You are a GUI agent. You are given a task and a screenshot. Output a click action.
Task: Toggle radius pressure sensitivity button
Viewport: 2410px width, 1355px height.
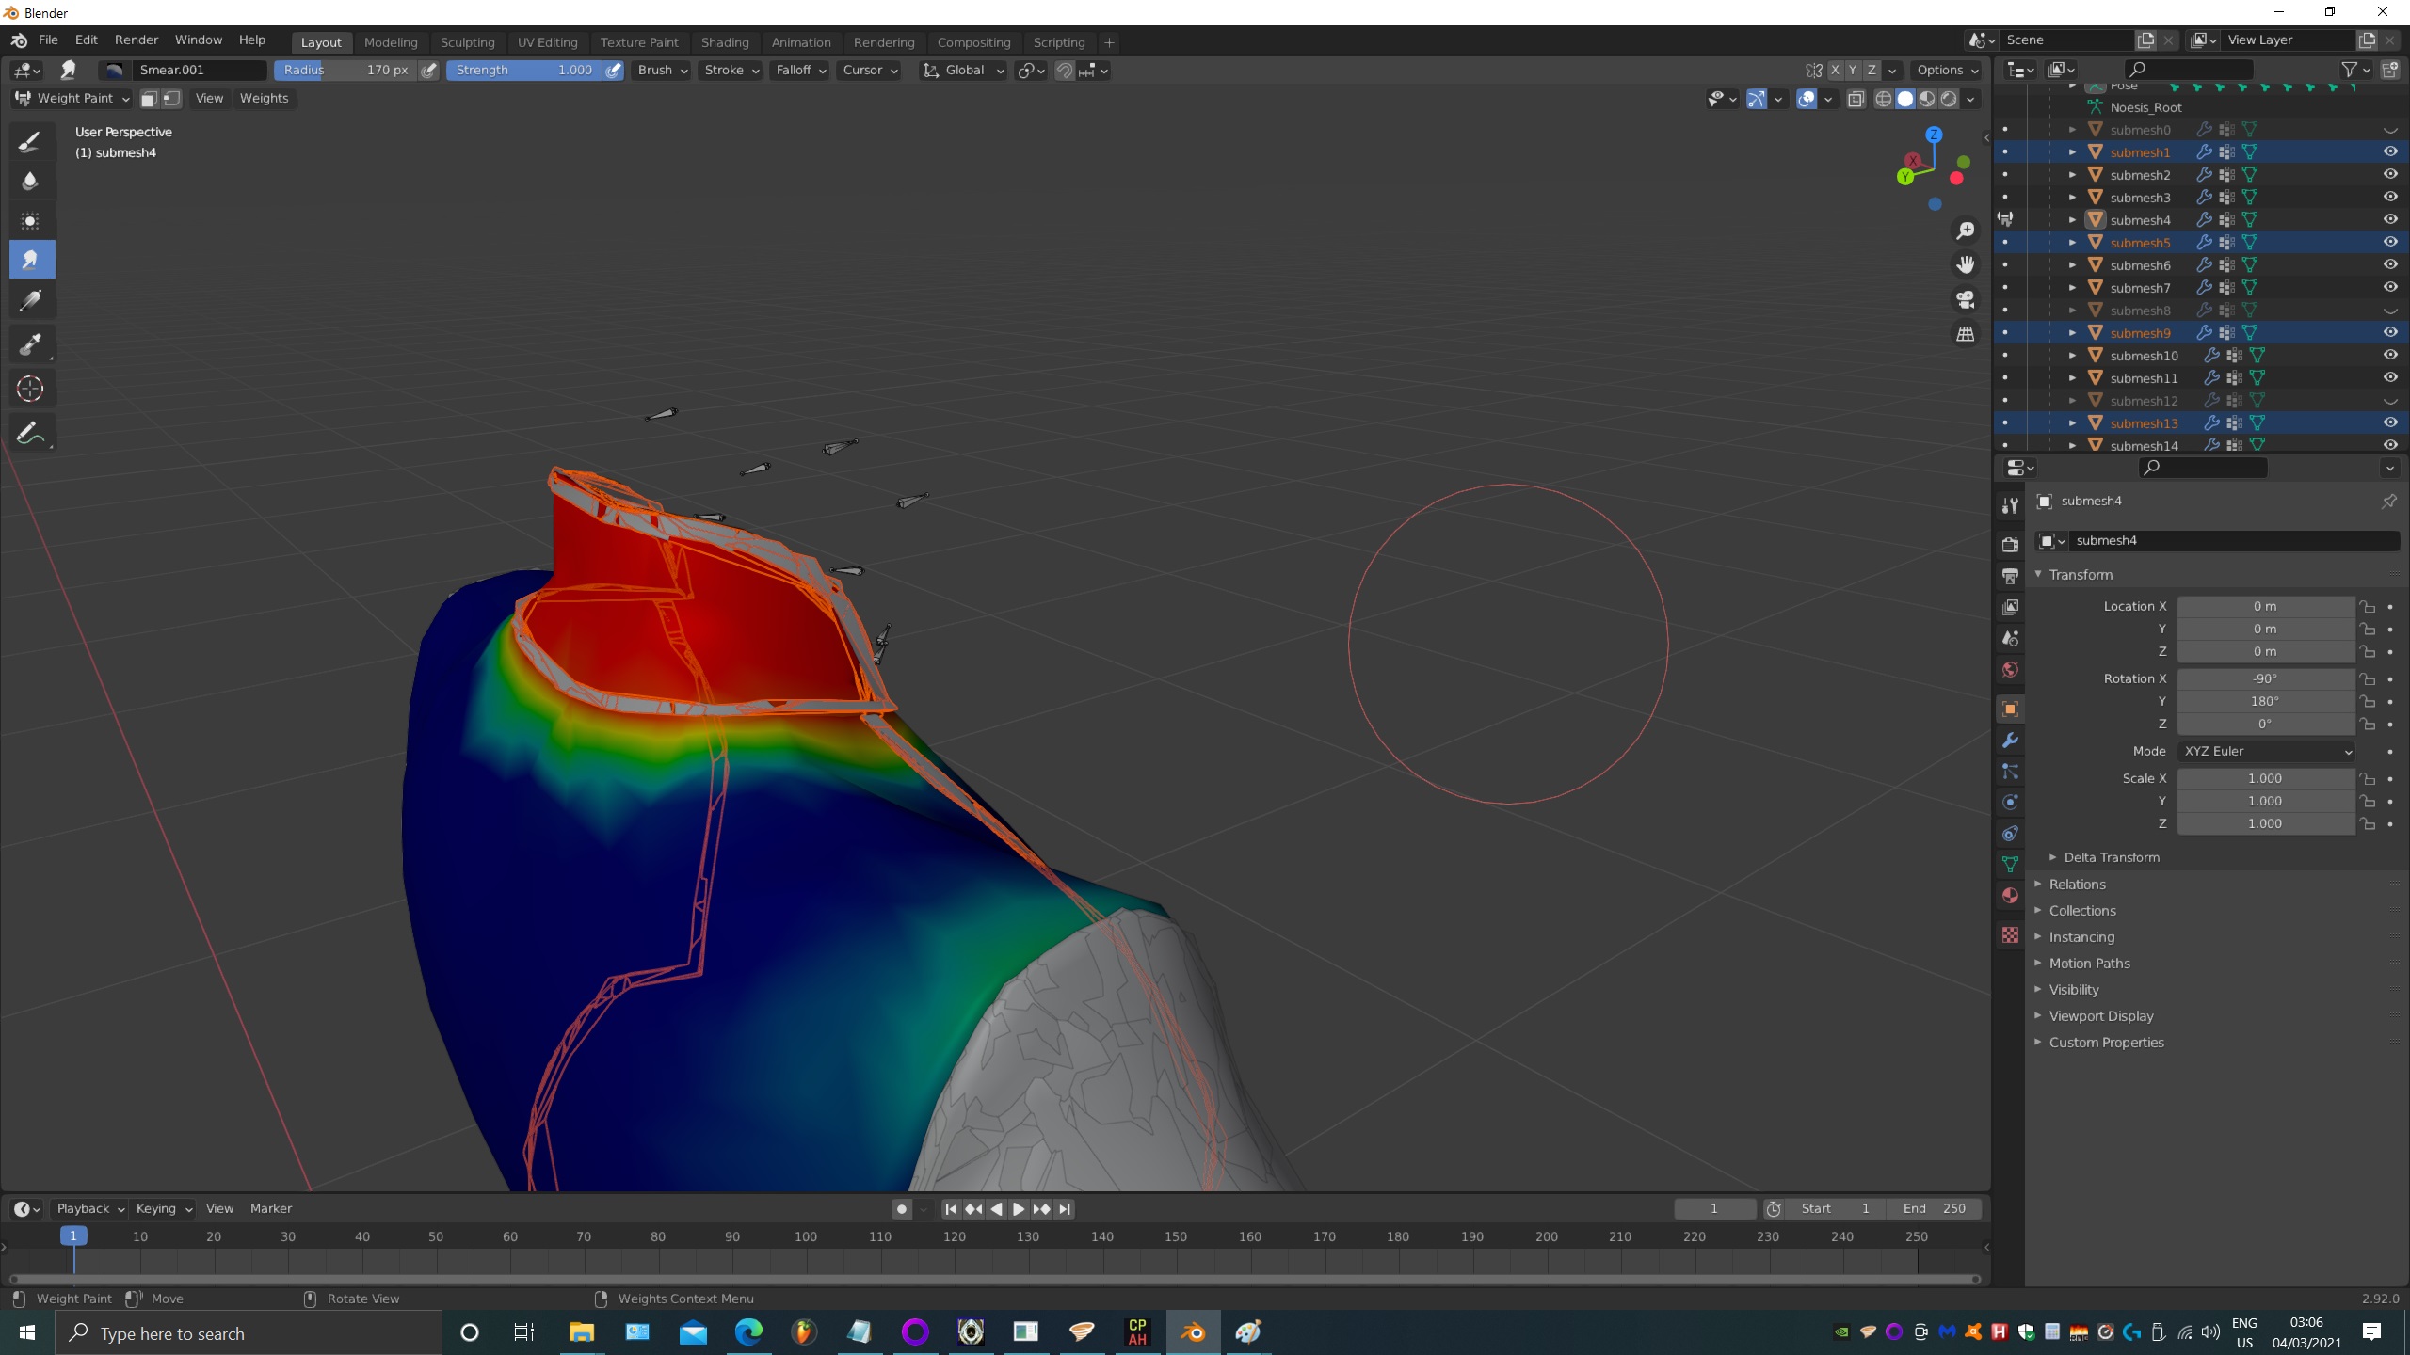[429, 70]
